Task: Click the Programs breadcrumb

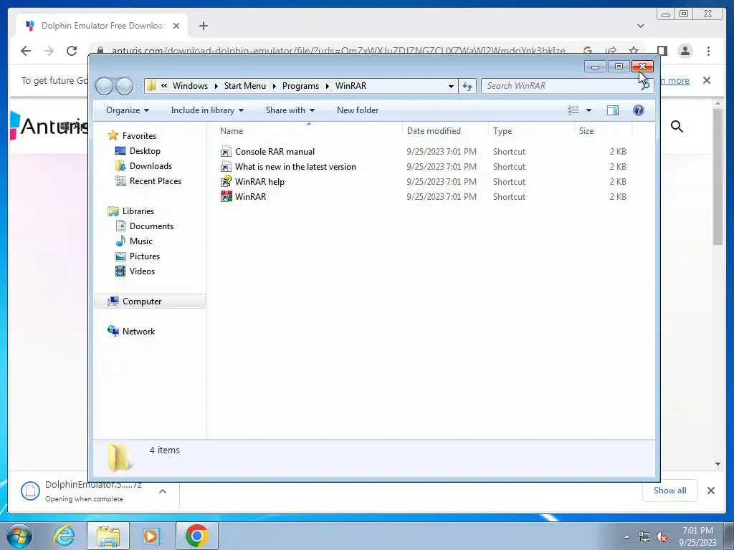Action: (300, 86)
